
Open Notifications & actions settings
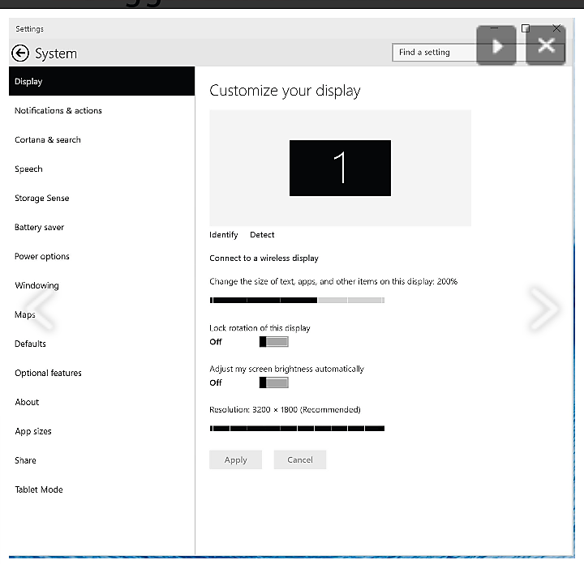point(101,110)
